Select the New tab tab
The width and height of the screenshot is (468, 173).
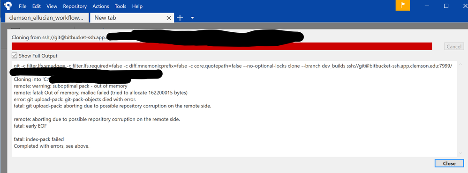pyautogui.click(x=131, y=18)
